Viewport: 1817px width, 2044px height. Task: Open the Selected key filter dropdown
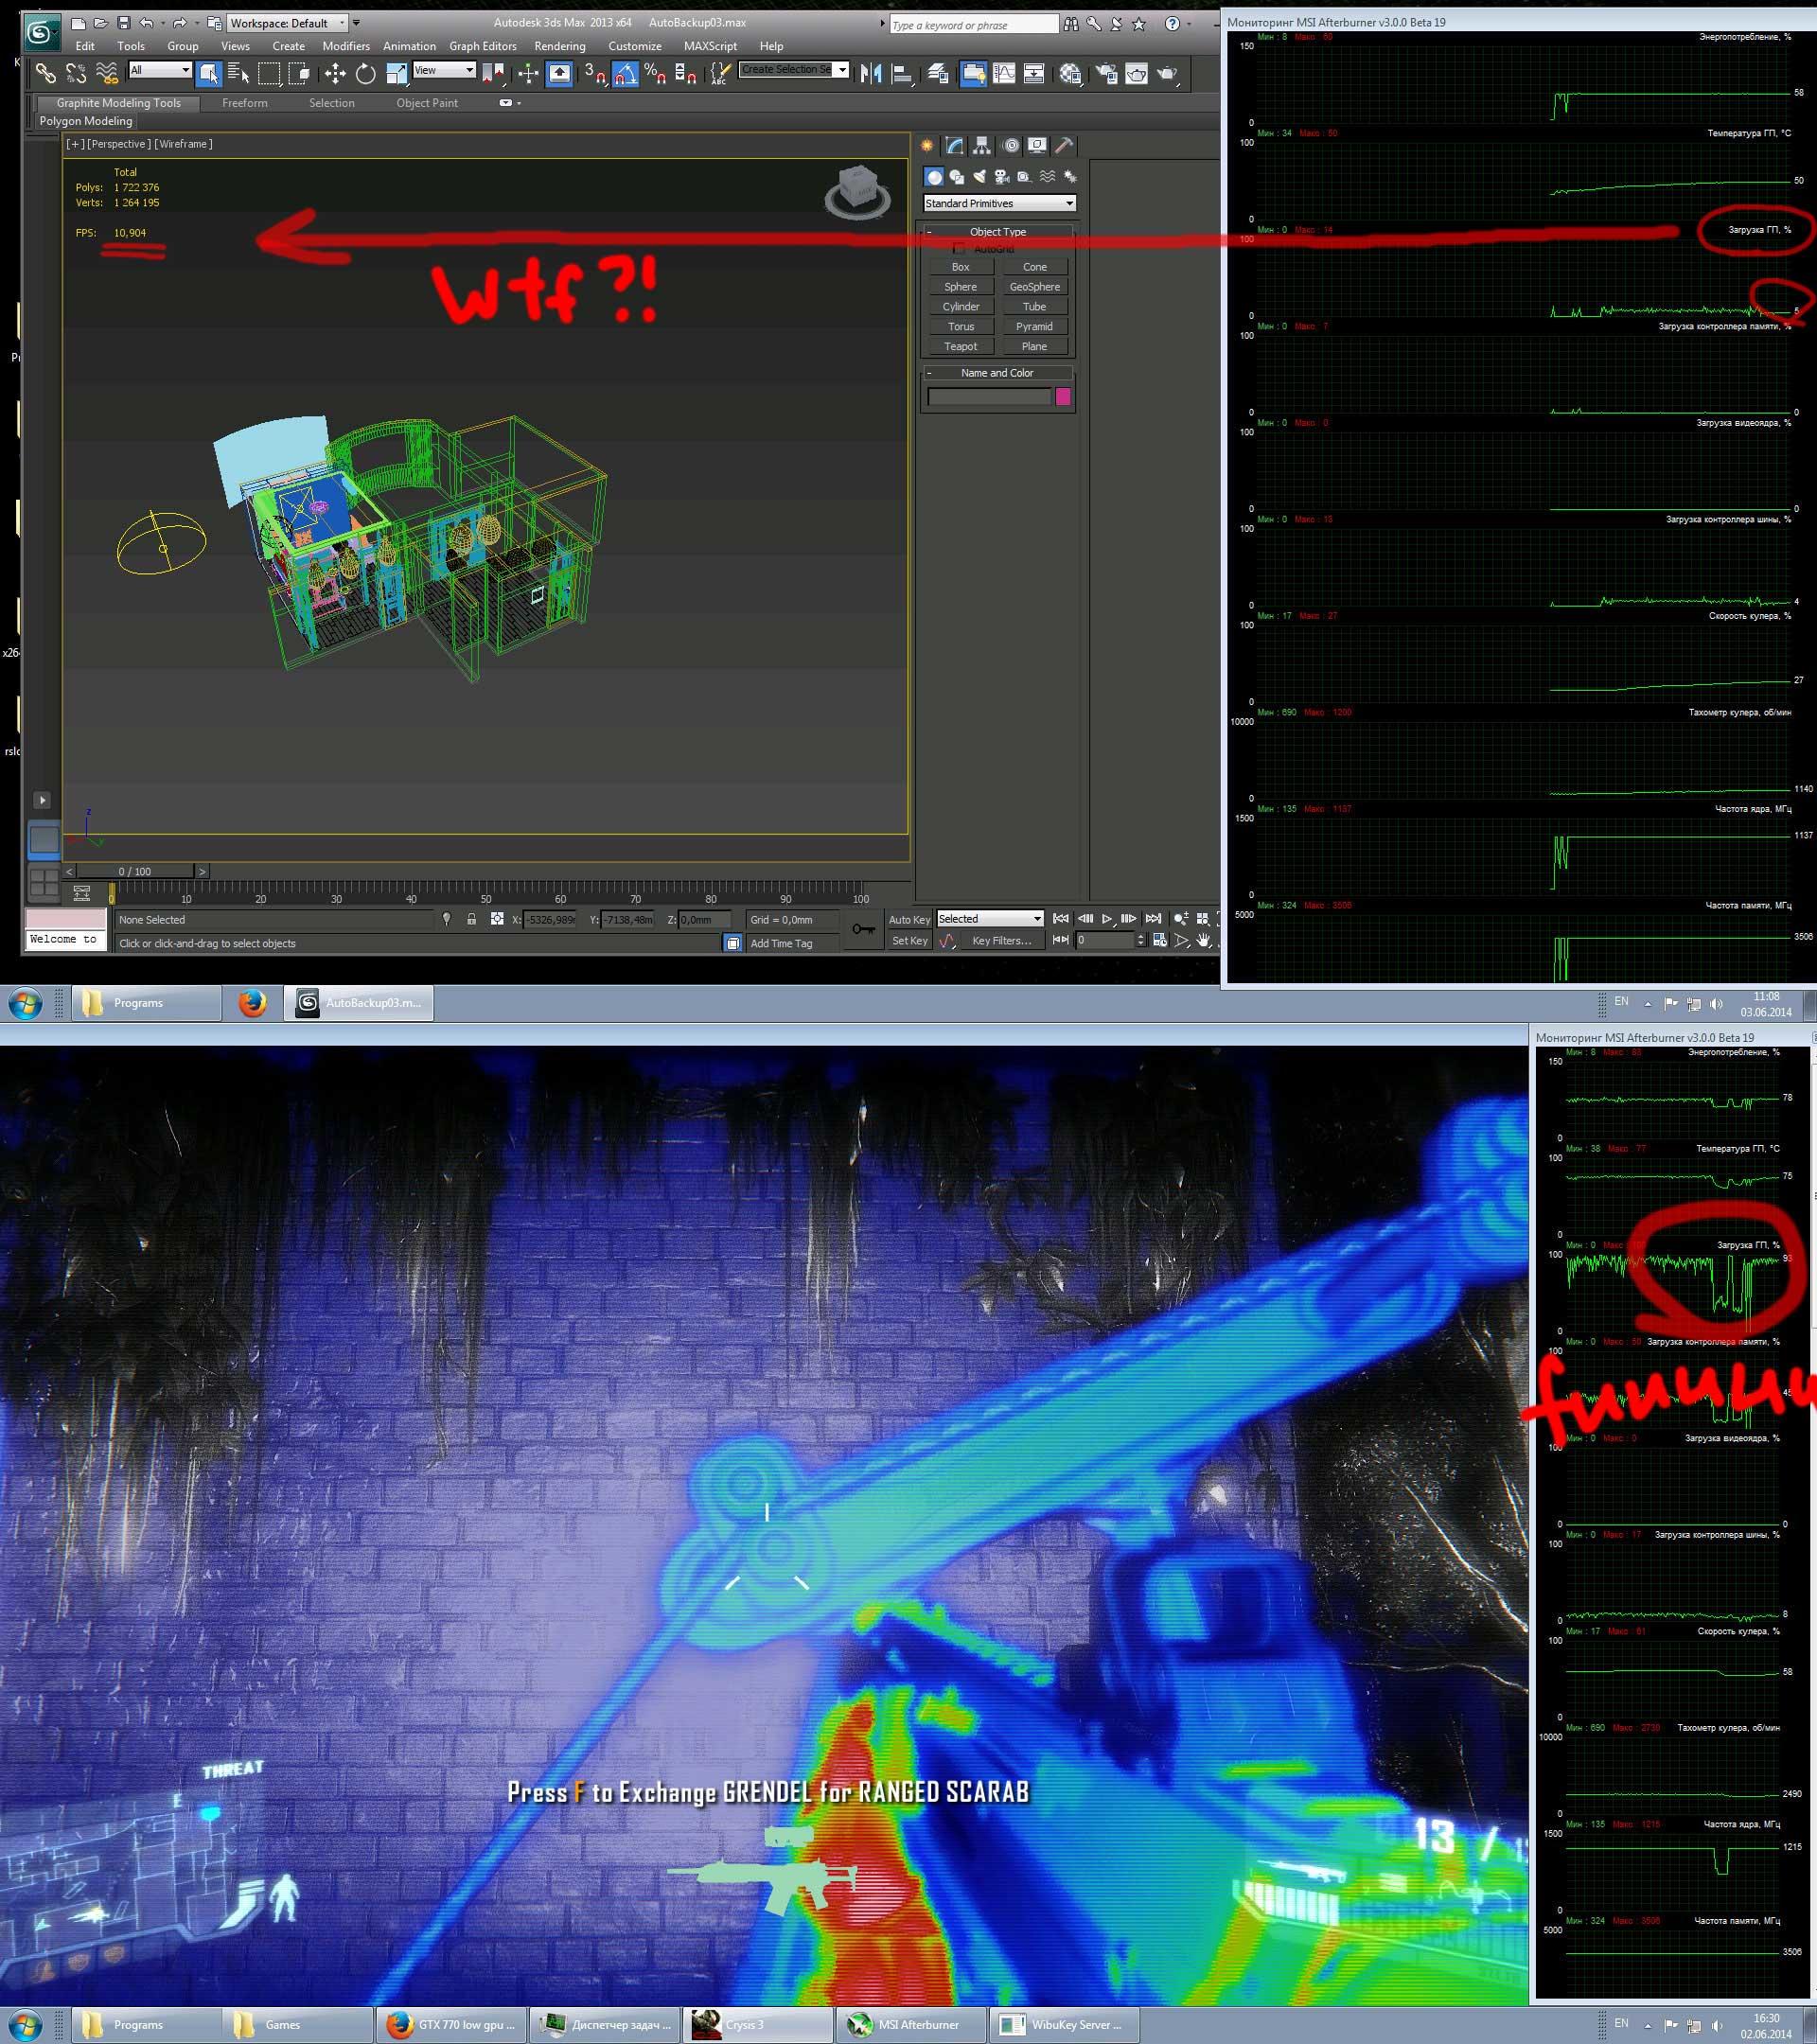(x=990, y=918)
